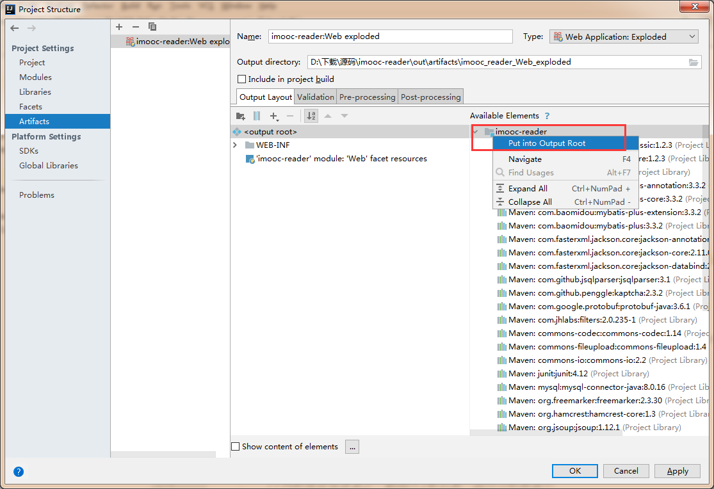The height and width of the screenshot is (489, 714).
Task: Add a new artifact with plus icon
Action: 119,27
